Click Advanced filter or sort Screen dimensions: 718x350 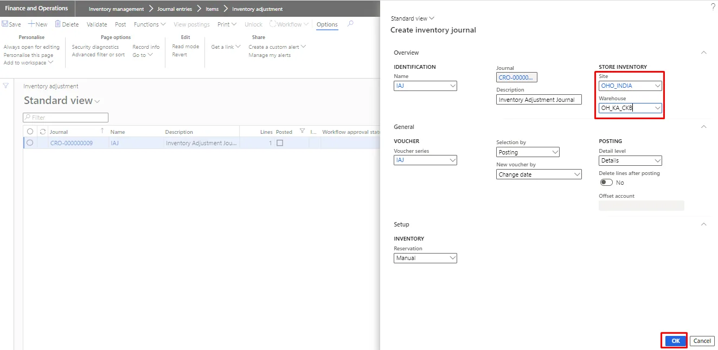98,55
